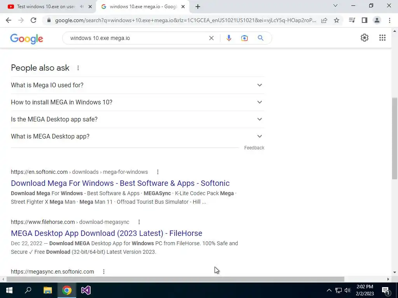Open Windows taskbar search
398x298 pixels.
pos(28,290)
